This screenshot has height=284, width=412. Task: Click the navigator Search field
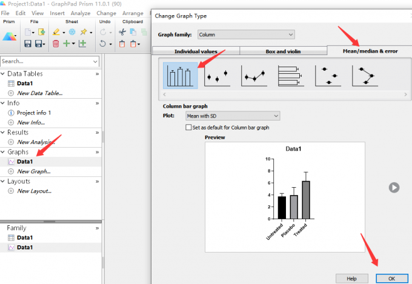point(50,61)
